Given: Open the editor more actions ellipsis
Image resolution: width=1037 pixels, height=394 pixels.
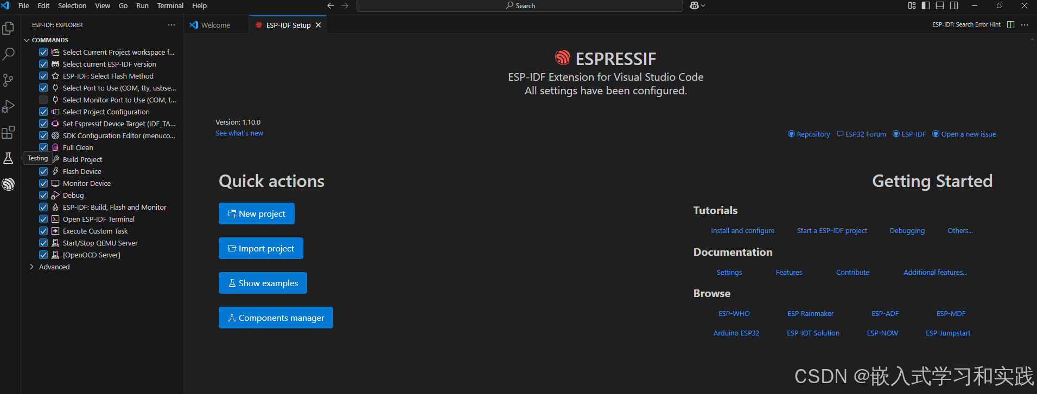Looking at the screenshot, I should coord(1025,25).
